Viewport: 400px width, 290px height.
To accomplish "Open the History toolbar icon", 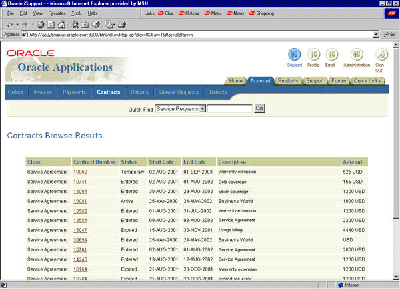I will (96, 25).
